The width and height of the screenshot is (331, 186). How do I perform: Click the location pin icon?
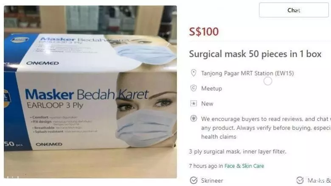coord(194,73)
